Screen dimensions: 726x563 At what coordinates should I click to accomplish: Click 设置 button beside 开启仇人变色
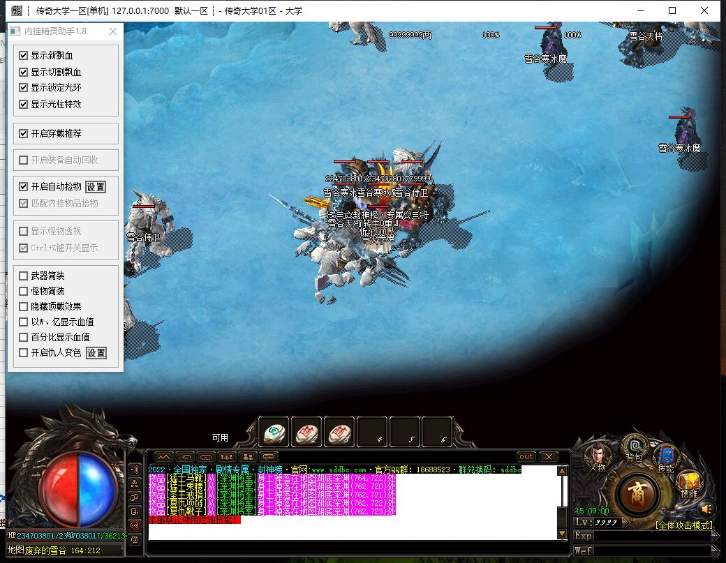[96, 353]
